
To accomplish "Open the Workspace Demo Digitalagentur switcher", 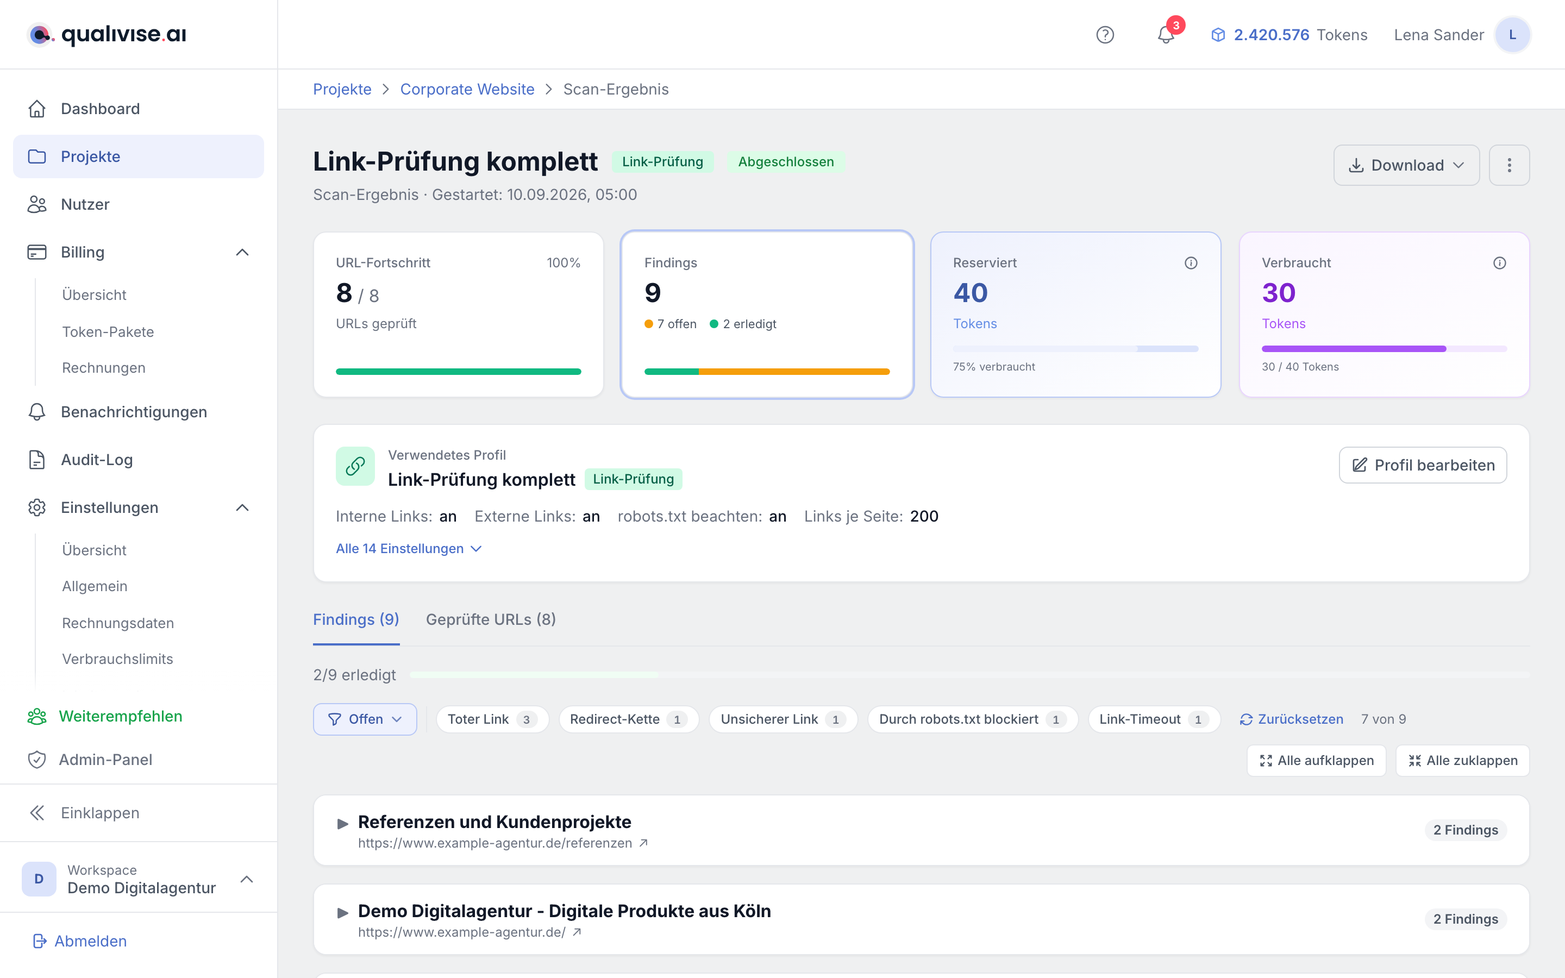I will [x=139, y=879].
